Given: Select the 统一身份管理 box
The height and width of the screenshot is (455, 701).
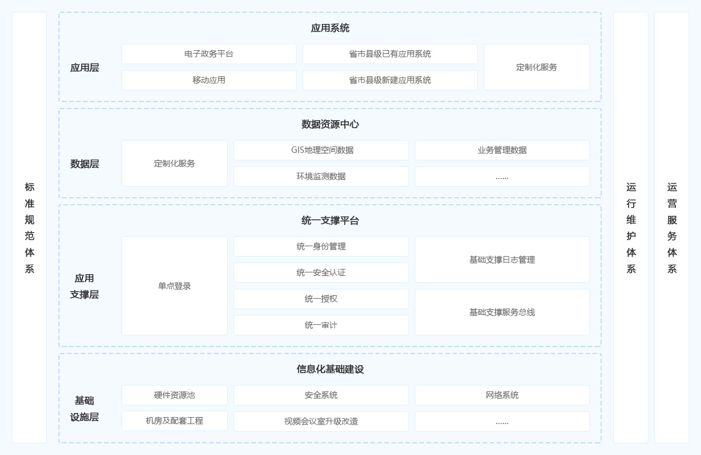Looking at the screenshot, I should coord(321,246).
